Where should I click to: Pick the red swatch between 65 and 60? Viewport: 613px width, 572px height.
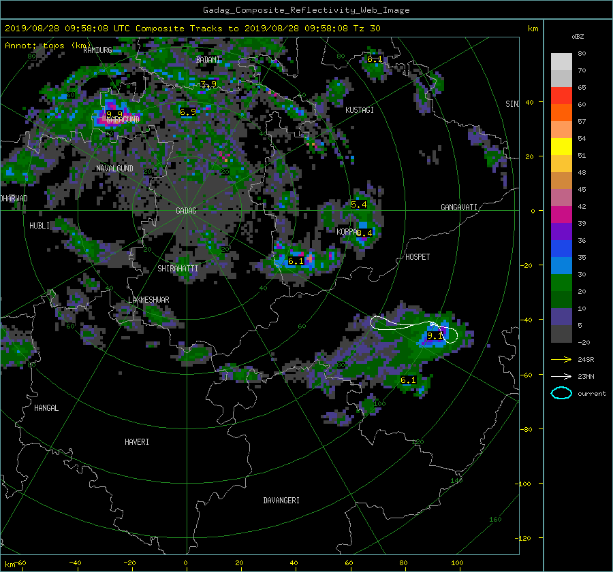561,96
